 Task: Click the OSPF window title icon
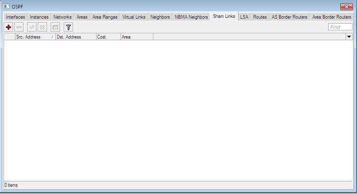7,7
